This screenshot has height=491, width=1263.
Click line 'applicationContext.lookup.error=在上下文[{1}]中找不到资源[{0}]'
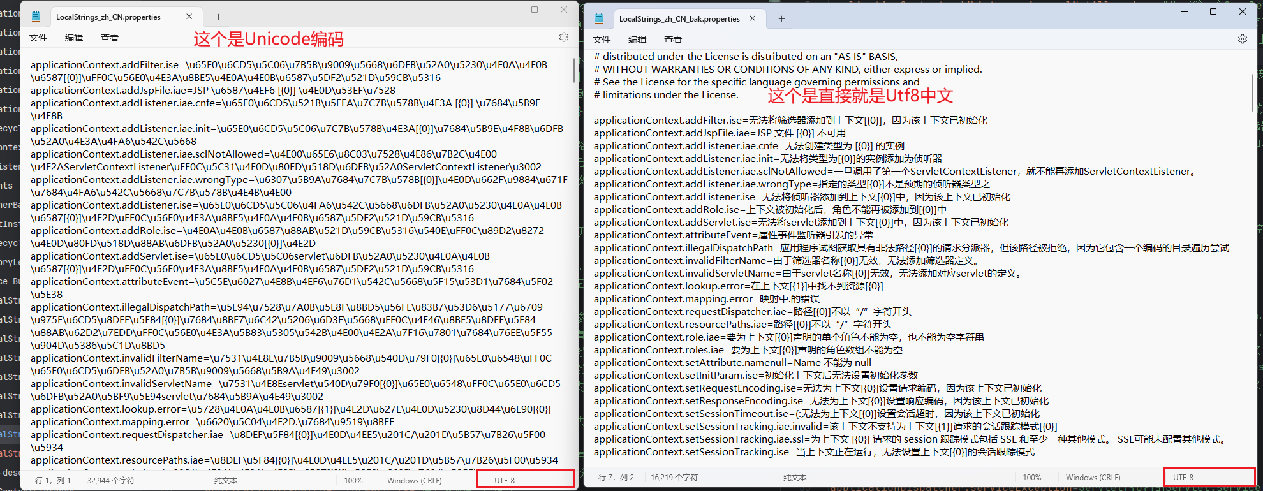pos(739,286)
